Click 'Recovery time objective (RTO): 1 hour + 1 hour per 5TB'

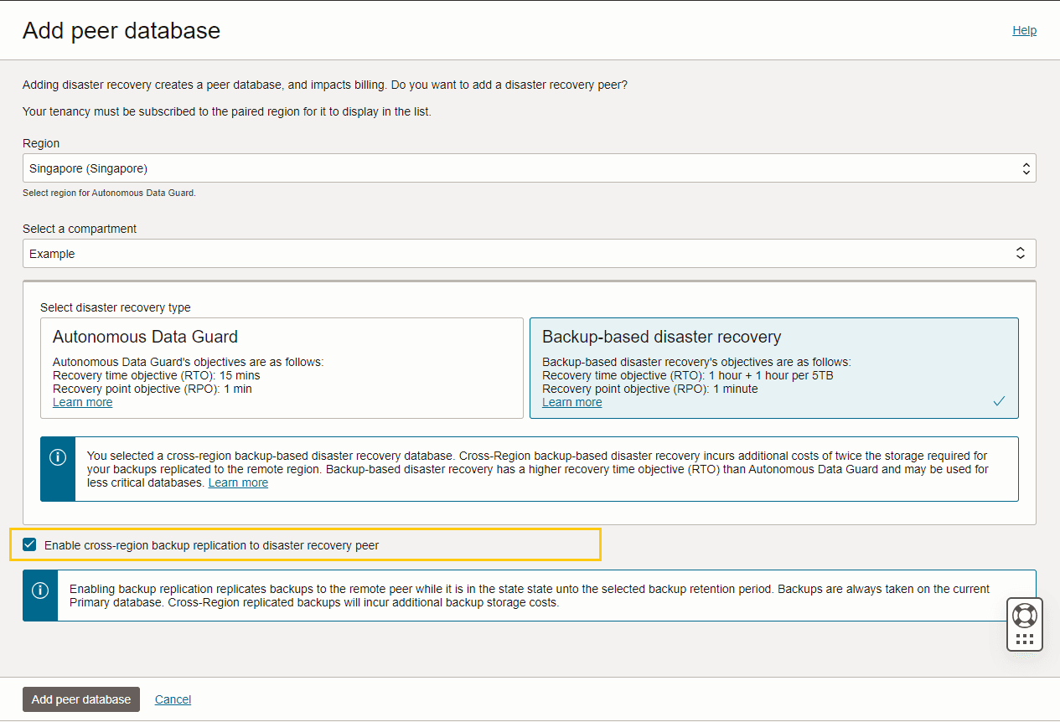coord(688,375)
